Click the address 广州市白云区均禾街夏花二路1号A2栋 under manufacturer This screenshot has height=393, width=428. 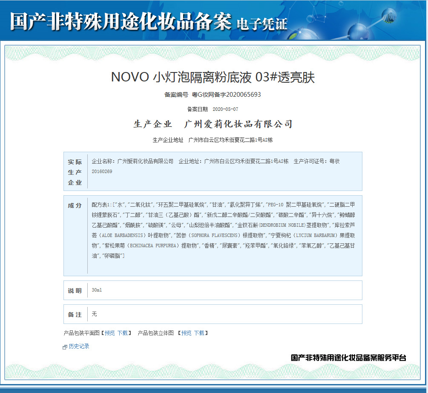click(x=231, y=140)
